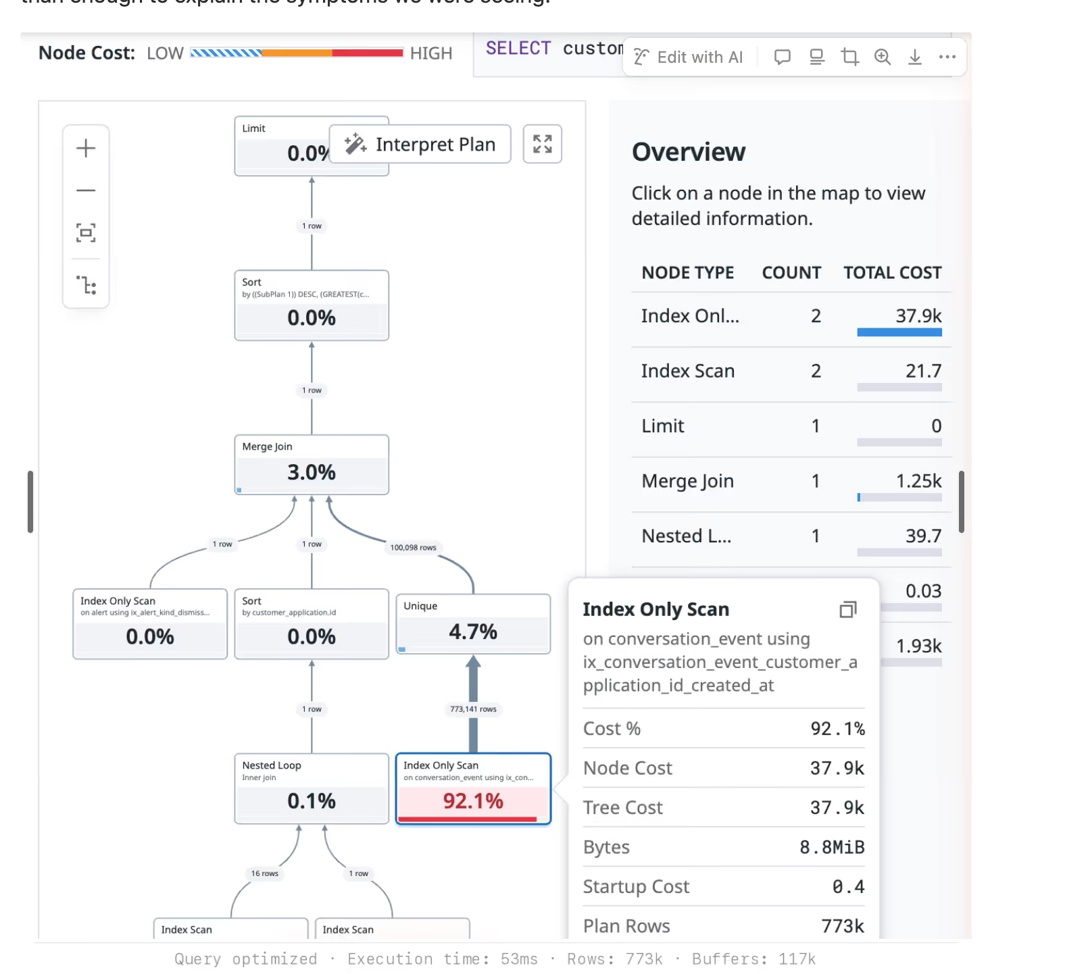Open more image options menu
Screen dimensions: 1065x974
[947, 57]
